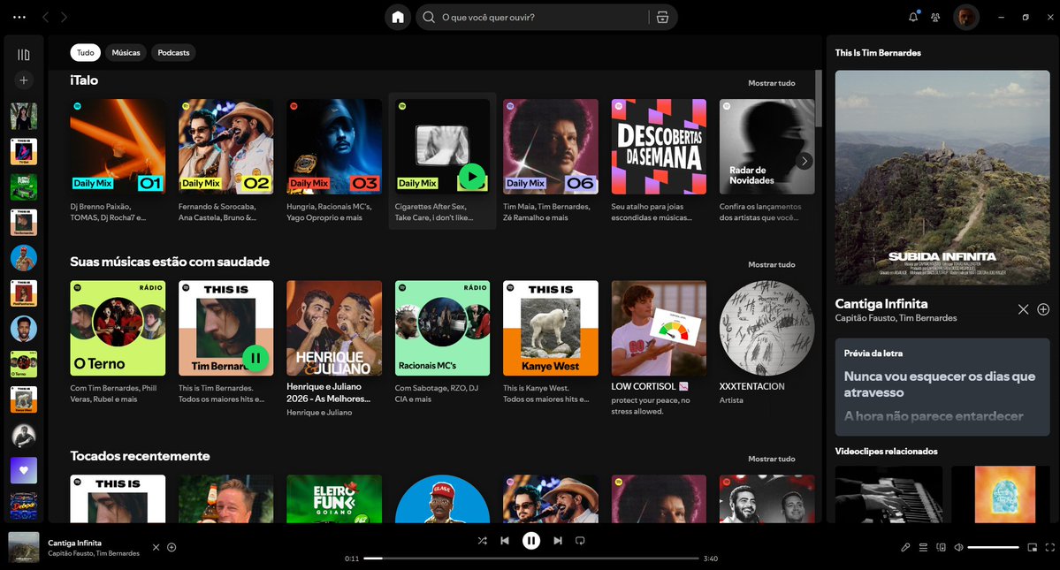Image resolution: width=1060 pixels, height=570 pixels.
Task: Mute with the volume speaker icon
Action: (x=958, y=548)
